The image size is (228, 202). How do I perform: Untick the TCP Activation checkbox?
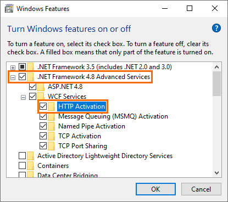(43, 136)
